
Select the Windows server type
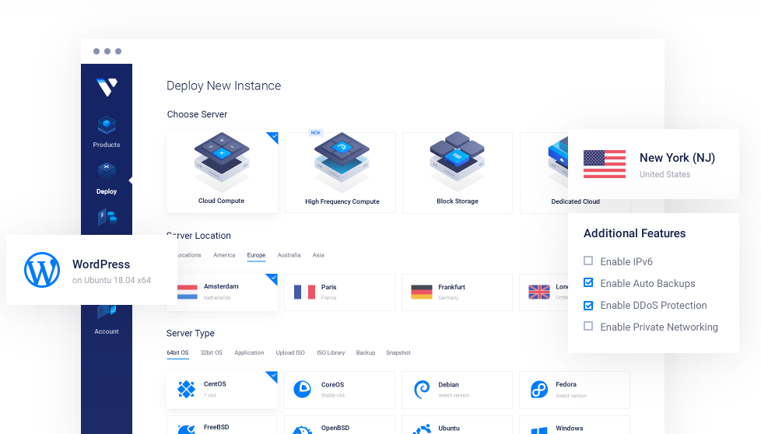[574, 425]
